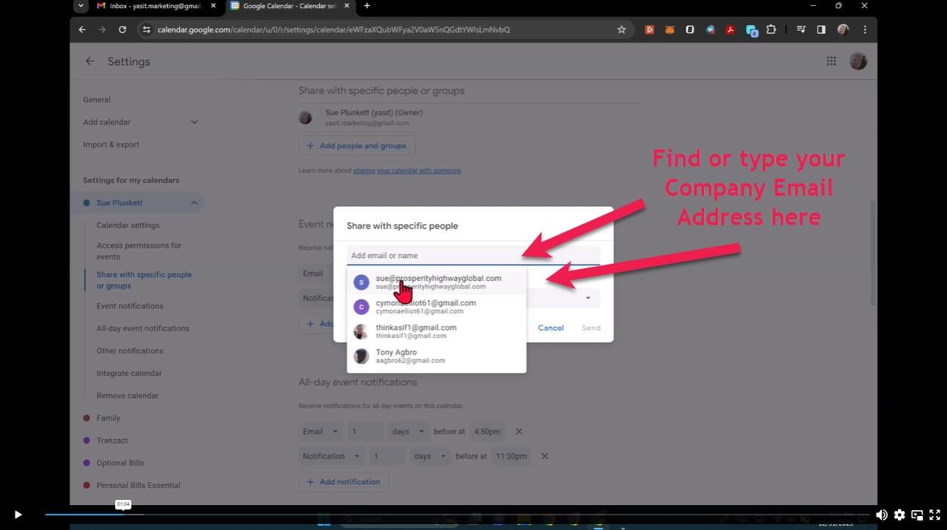Image resolution: width=947 pixels, height=530 pixels.
Task: Open the browser Extensions puzzle icon
Action: tap(771, 30)
